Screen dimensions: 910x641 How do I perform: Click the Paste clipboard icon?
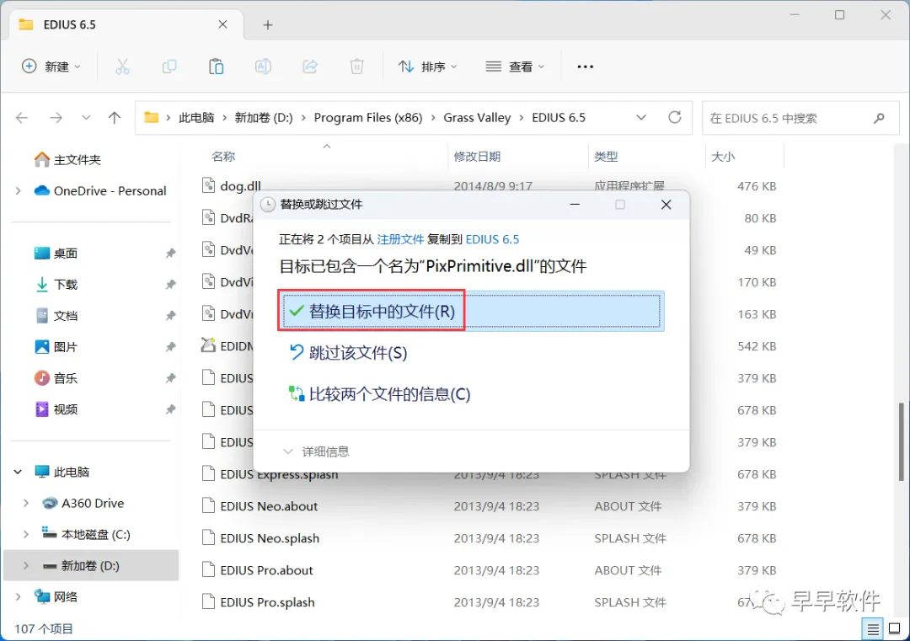click(216, 67)
